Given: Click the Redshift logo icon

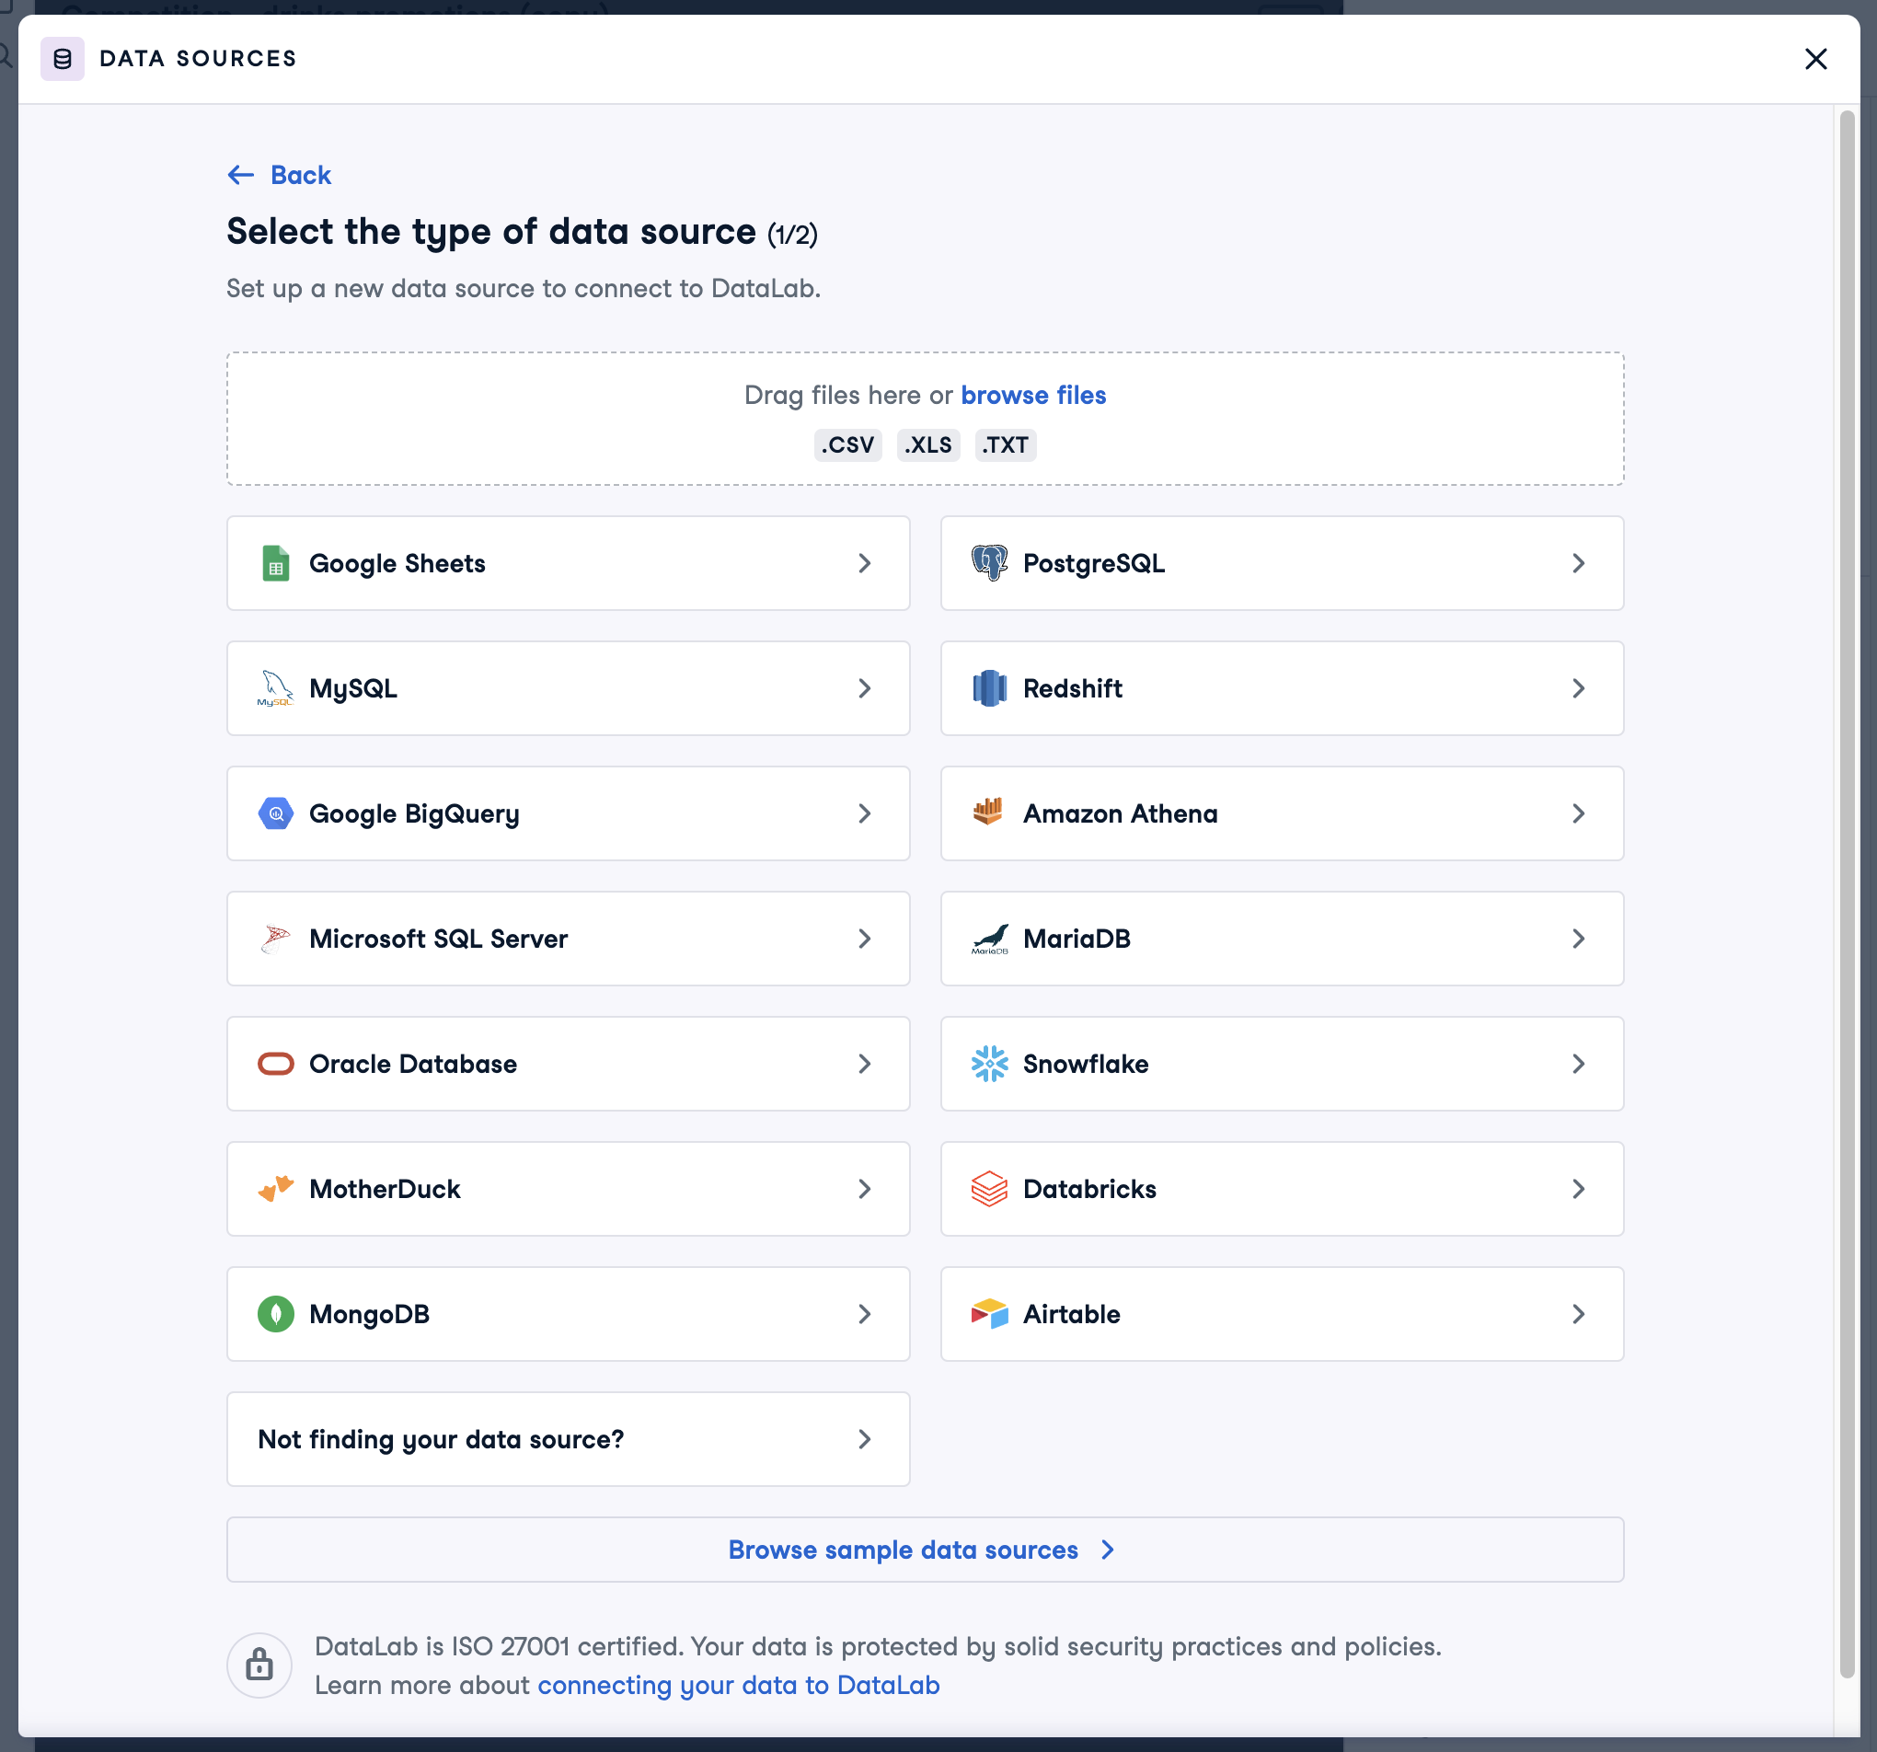Looking at the screenshot, I should pyautogui.click(x=989, y=688).
